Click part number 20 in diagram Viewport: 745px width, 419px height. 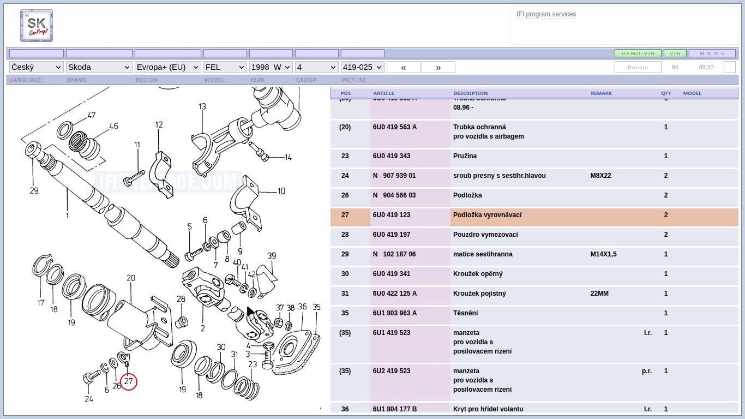(x=131, y=278)
